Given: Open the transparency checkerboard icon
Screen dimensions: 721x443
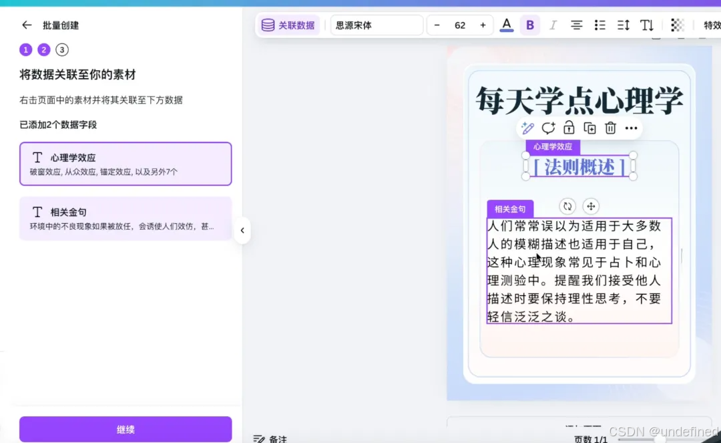Looking at the screenshot, I should pos(677,25).
